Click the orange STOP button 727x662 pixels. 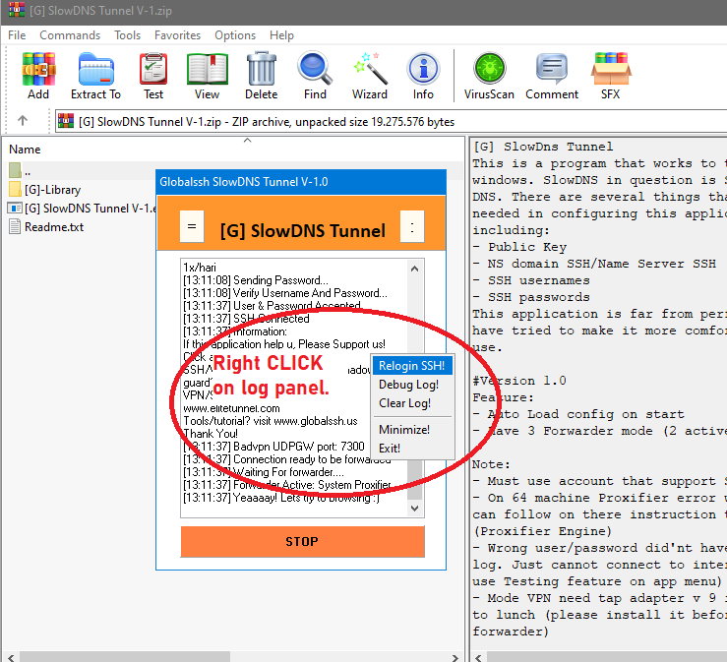click(x=302, y=541)
